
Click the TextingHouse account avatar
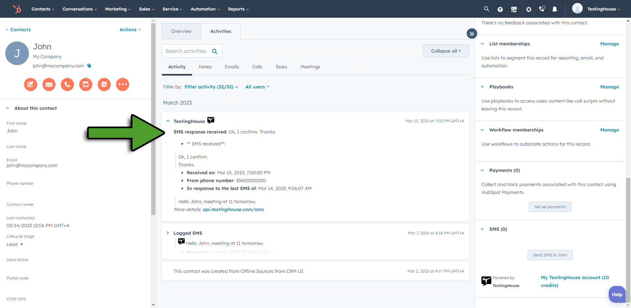pos(577,9)
